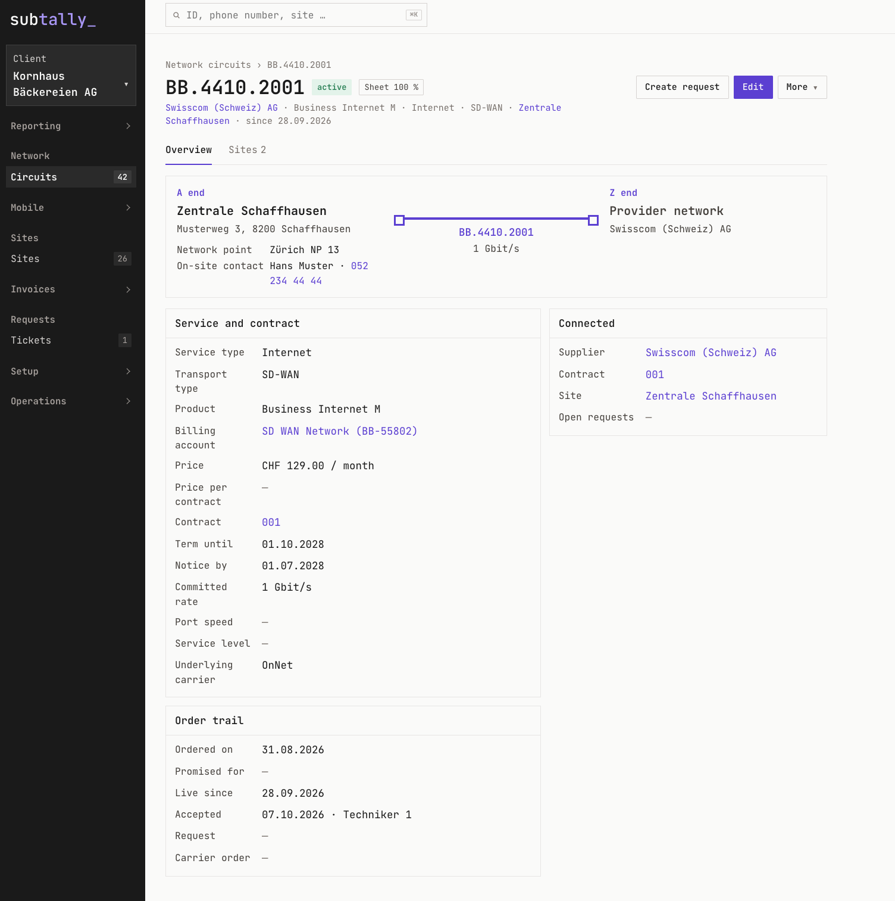Viewport: 895px width, 901px height.
Task: Click the Create request button
Action: [x=682, y=87]
